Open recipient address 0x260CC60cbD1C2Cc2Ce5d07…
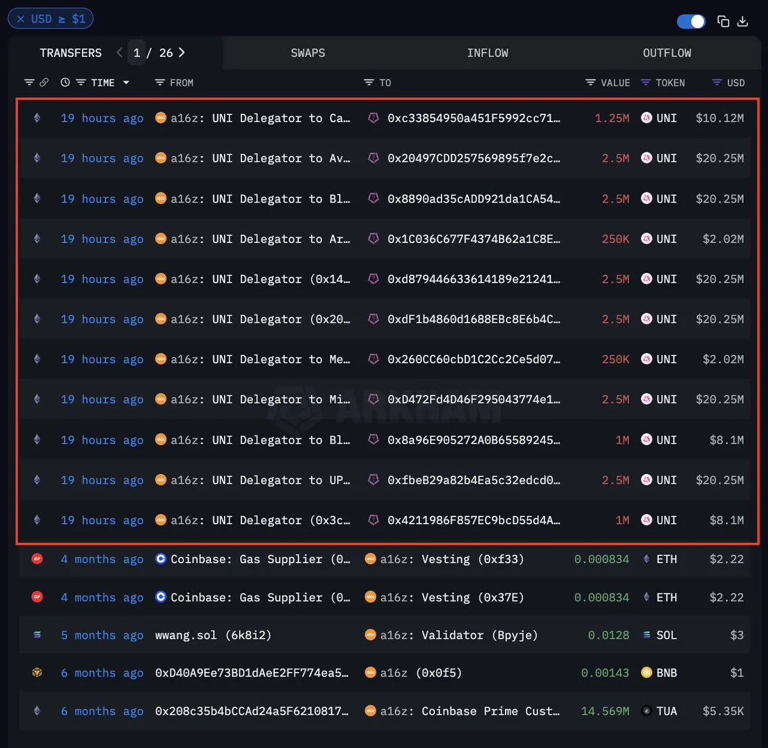Image resolution: width=768 pixels, height=748 pixels. click(474, 359)
